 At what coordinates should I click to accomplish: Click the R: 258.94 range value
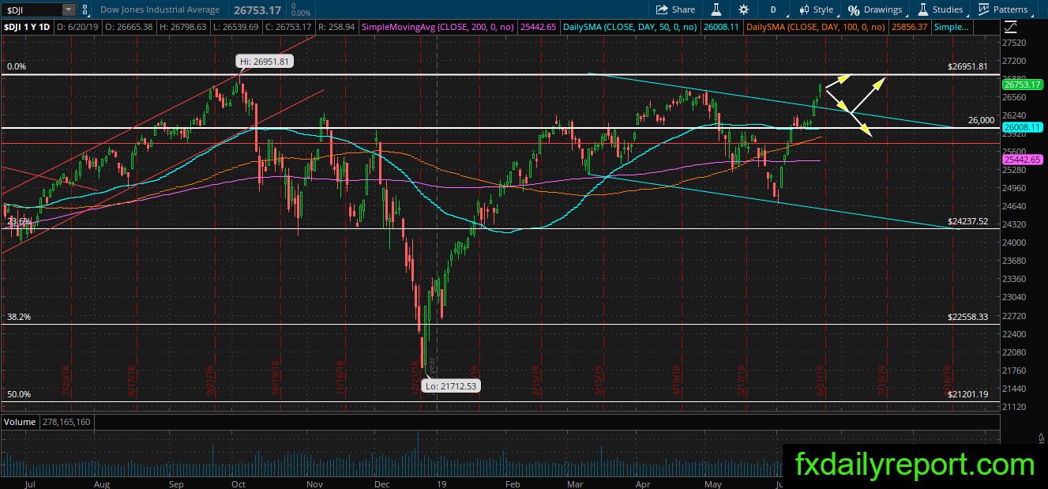click(x=337, y=27)
